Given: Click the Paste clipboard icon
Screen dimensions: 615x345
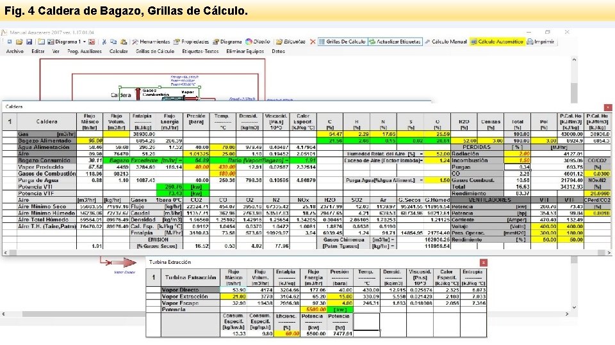Looking at the screenshot, I should (124, 42).
